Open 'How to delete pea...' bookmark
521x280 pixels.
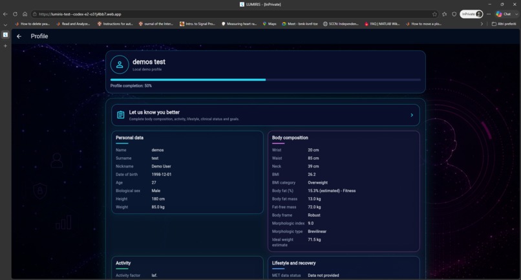(x=32, y=24)
